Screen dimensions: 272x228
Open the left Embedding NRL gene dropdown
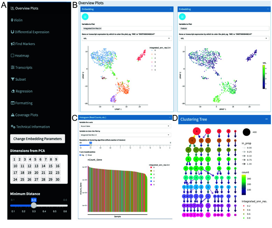[x=126, y=39]
